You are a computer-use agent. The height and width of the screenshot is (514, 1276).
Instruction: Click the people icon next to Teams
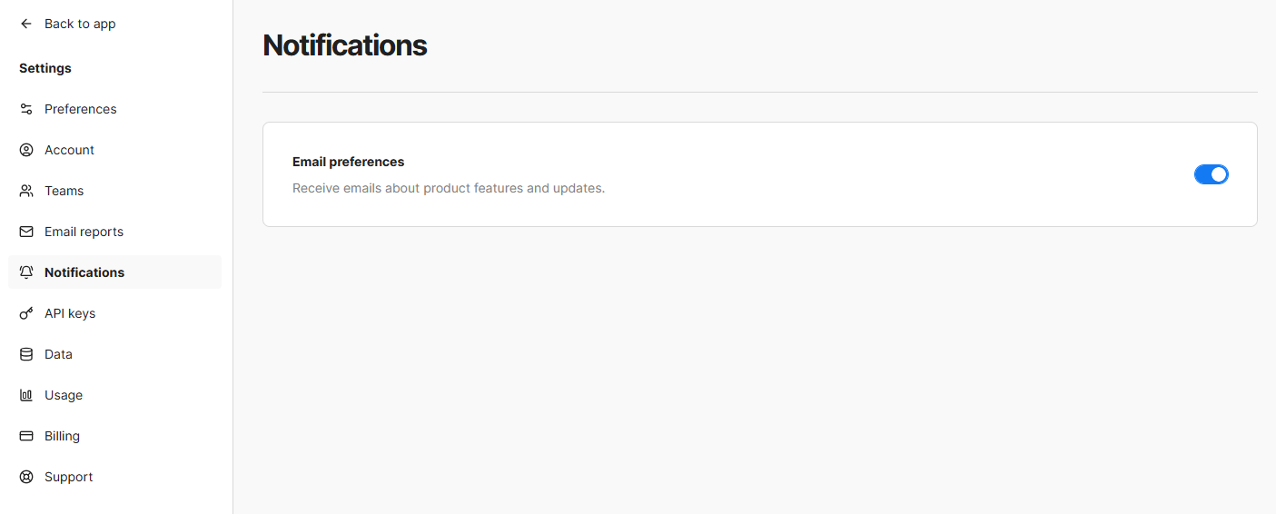pos(26,191)
